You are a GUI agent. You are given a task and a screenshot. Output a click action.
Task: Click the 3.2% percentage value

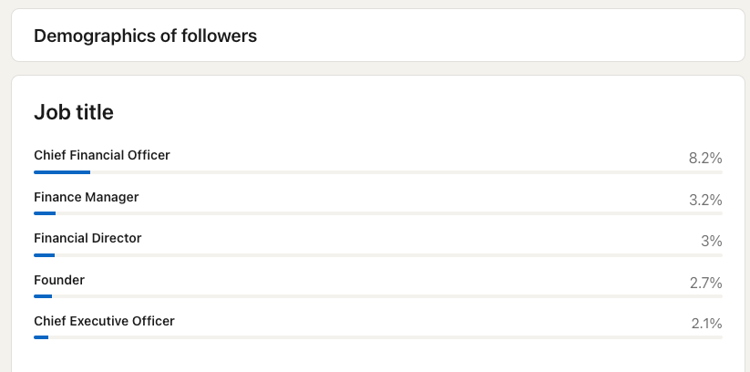point(705,200)
